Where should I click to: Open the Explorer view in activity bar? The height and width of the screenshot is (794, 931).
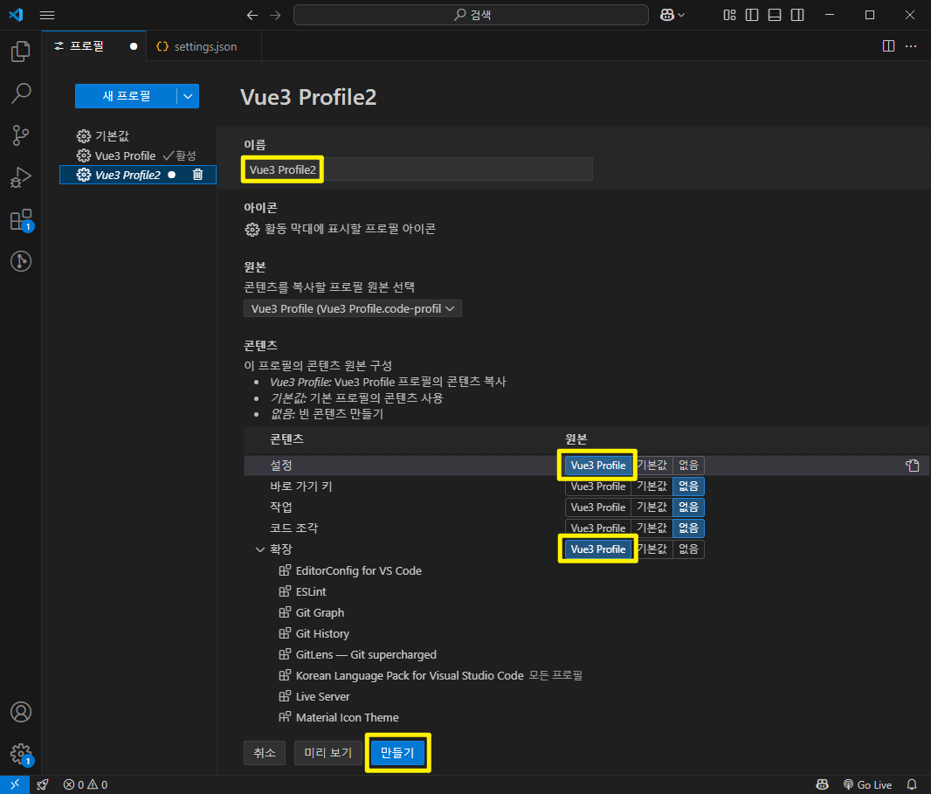[21, 52]
